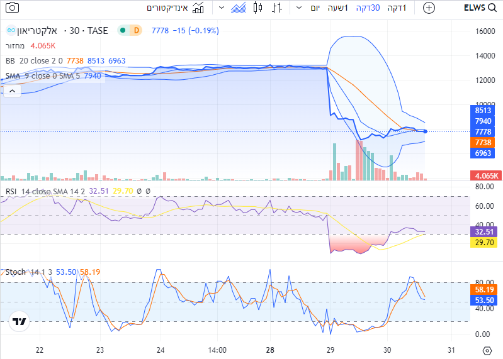This screenshot has width=503, height=359.
Task: Open chart settings gear at bottom right
Action: coord(487,350)
